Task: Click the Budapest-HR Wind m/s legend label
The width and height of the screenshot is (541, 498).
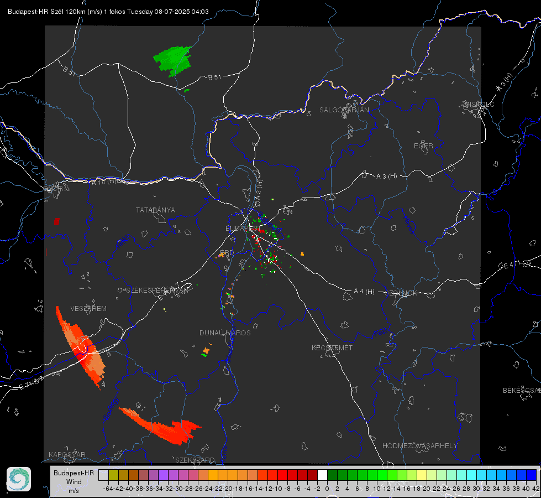Action: point(73,482)
